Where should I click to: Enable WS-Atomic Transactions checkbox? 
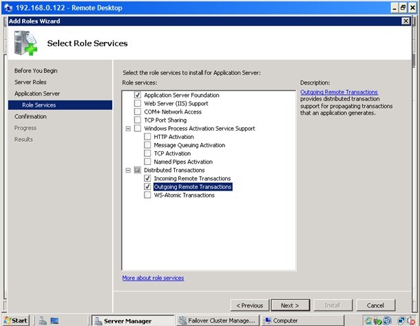[x=147, y=195]
